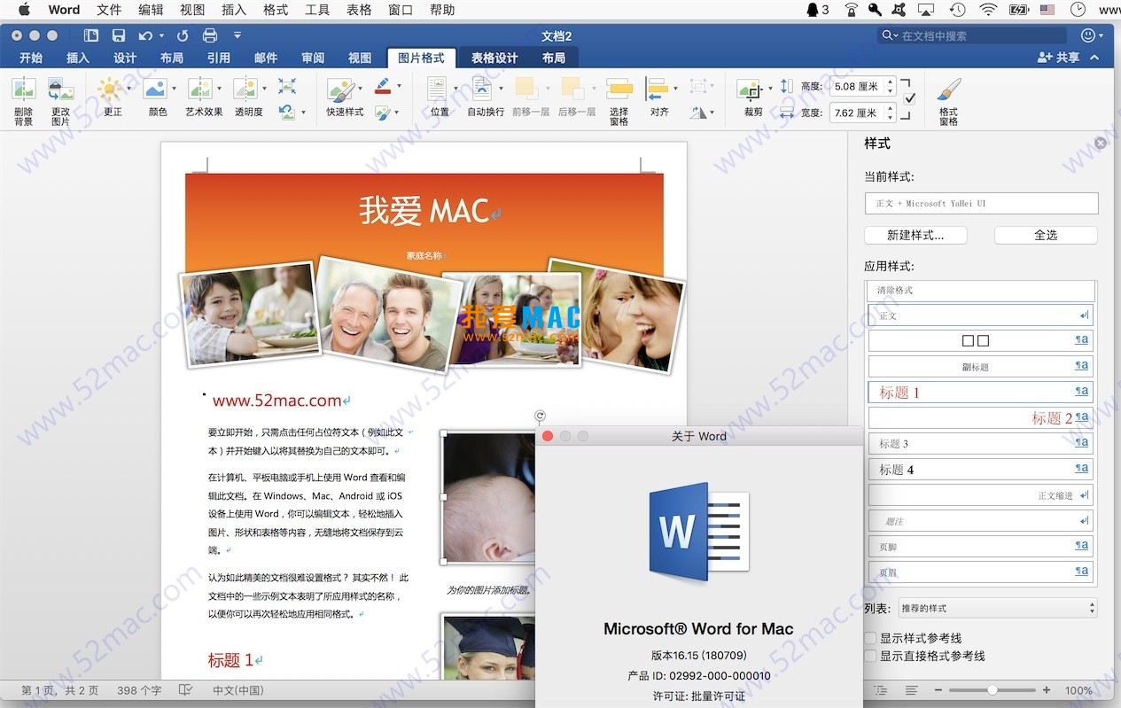
Task: Expand the Transparency (透明度) dropdown arrow
Action: coord(264,88)
